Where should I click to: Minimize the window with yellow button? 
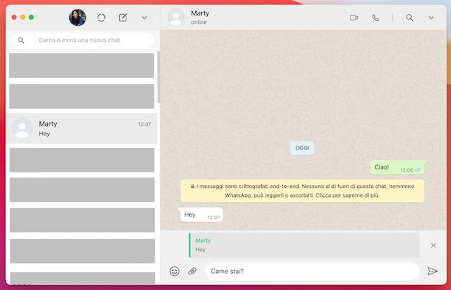point(22,17)
